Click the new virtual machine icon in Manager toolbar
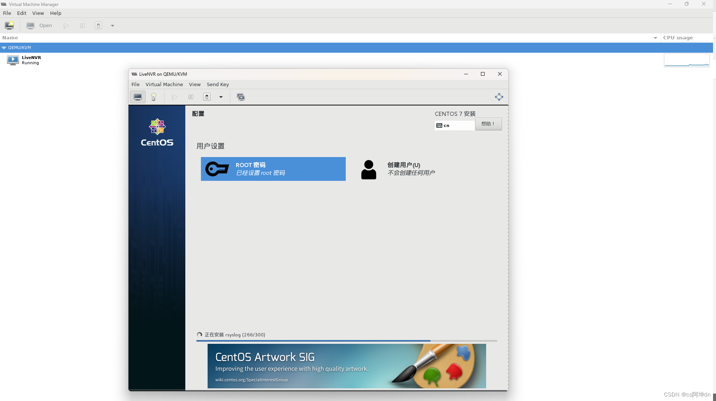 9,26
